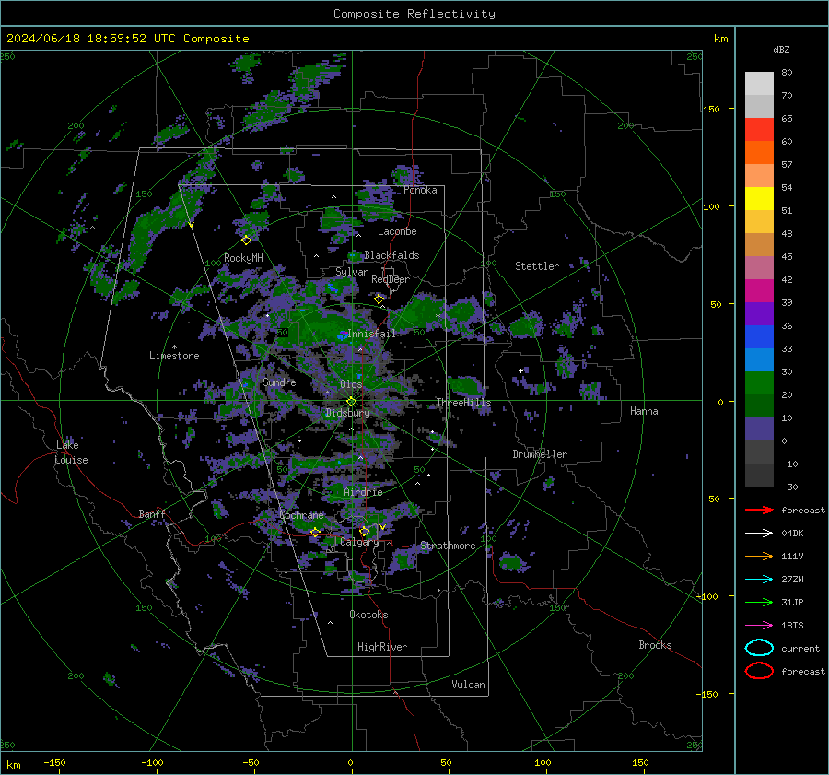
Task: Click the ThreeHills city label
Action: [x=463, y=403]
